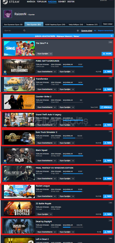Click the RaizenN profile avatar
The height and width of the screenshot is (243, 115).
pos(8,14)
